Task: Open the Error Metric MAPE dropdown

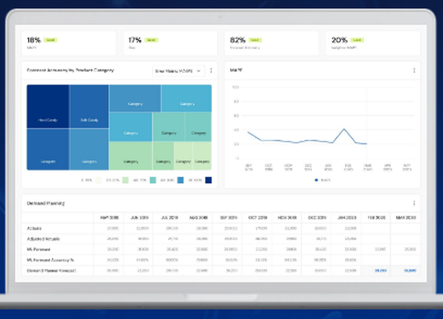Action: pyautogui.click(x=178, y=71)
